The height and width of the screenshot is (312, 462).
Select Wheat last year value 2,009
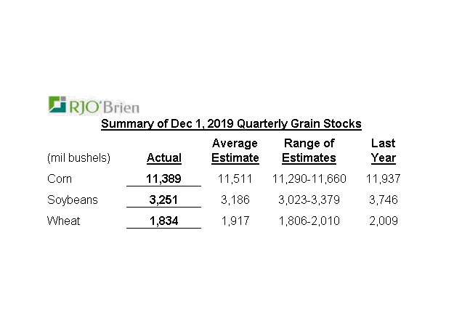[383, 221]
